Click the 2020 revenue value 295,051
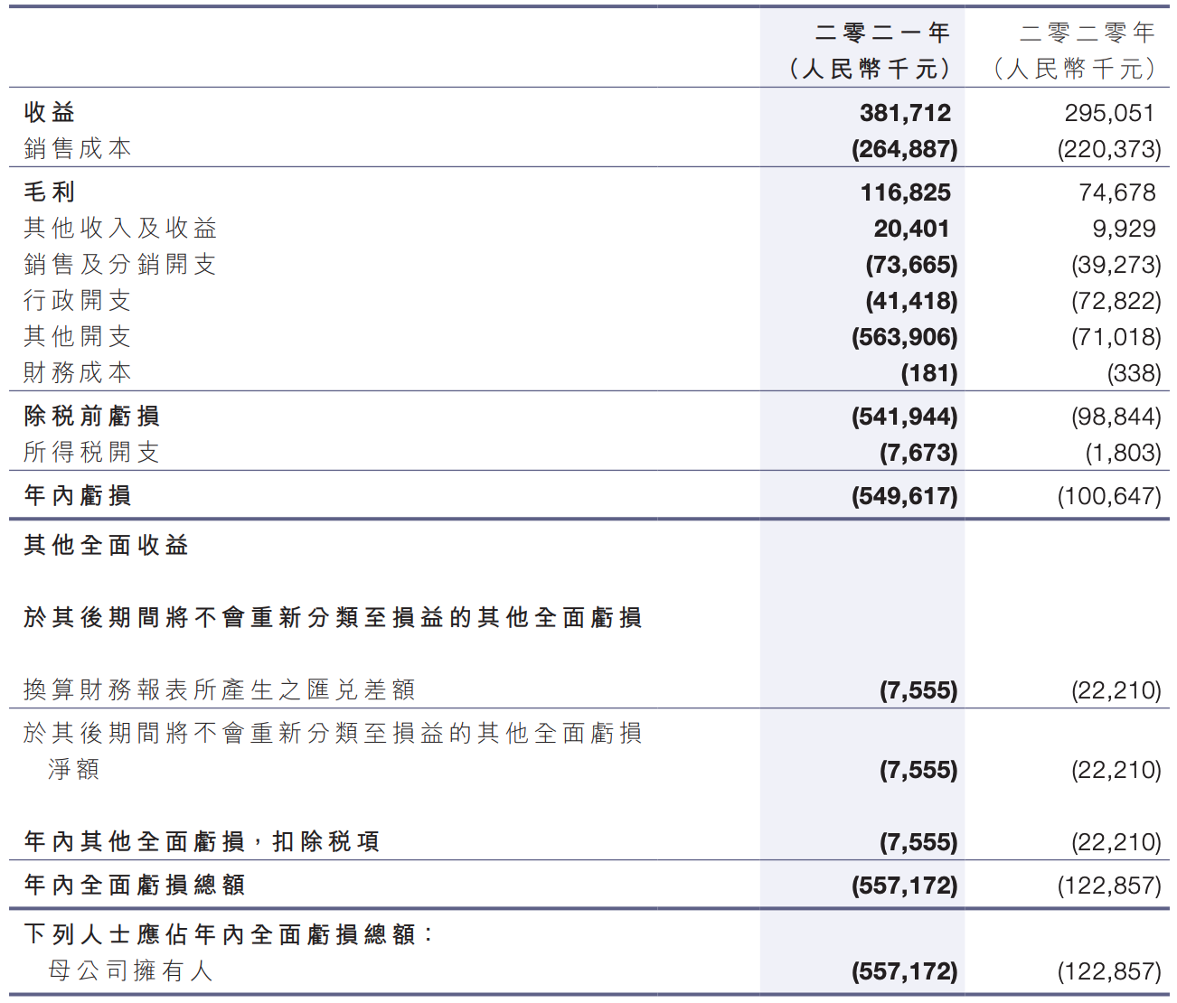This screenshot has width=1177, height=1003. pos(1109,113)
